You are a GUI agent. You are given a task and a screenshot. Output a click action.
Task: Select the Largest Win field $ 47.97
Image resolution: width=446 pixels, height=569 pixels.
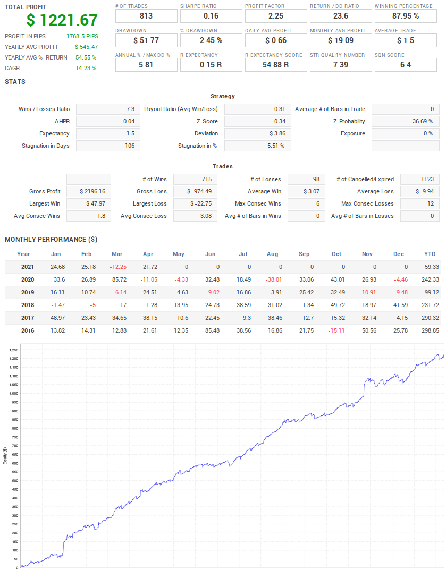tap(89, 203)
